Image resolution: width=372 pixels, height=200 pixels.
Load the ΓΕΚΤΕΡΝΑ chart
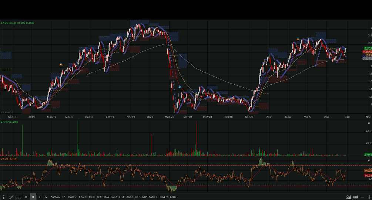click(x=103, y=197)
